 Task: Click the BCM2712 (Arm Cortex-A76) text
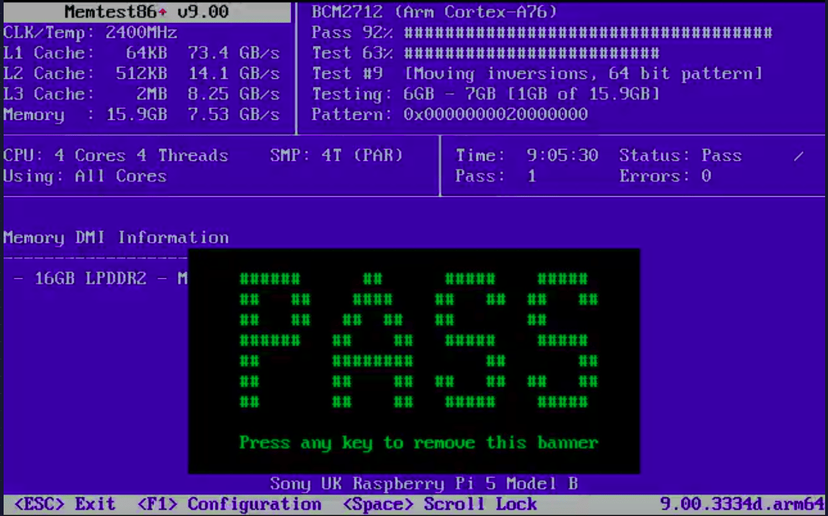[x=434, y=11]
